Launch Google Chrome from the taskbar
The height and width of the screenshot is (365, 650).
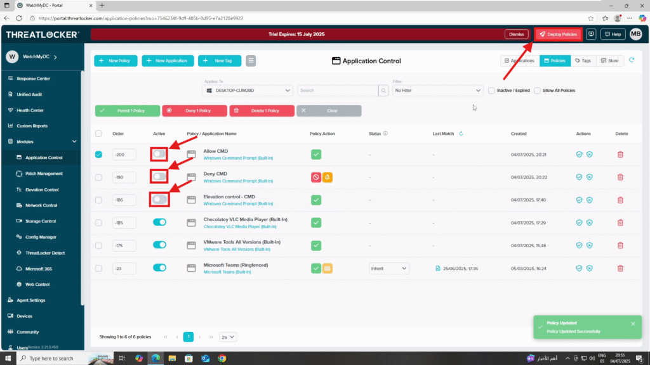222,359
